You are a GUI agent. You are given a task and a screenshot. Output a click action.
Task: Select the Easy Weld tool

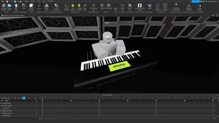point(85,7)
